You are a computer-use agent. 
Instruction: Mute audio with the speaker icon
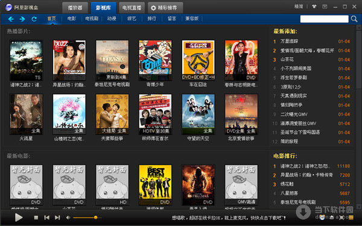pos(68,218)
